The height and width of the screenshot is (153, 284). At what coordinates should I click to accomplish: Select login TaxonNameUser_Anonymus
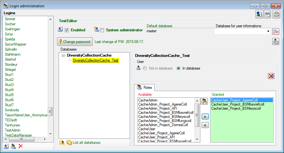[26, 115]
